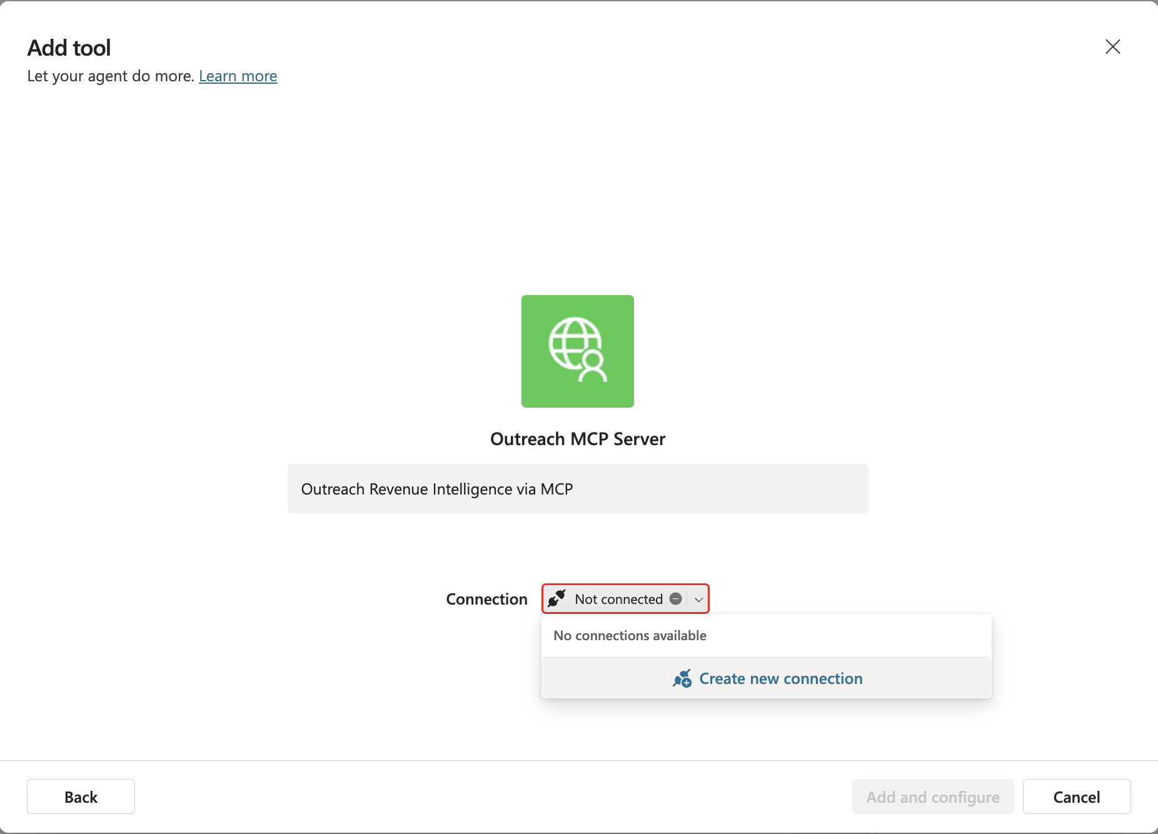Close the Add tool dialog
Viewport: 1158px width, 834px height.
click(1112, 47)
